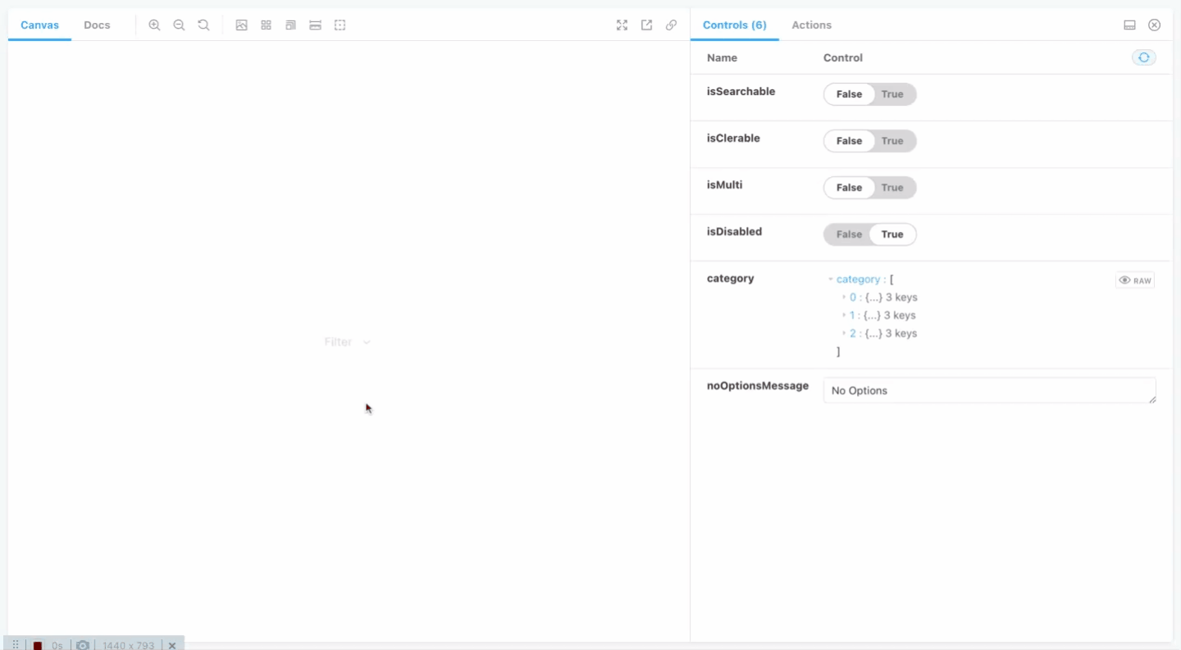Collapse the category array tree

pos(831,280)
